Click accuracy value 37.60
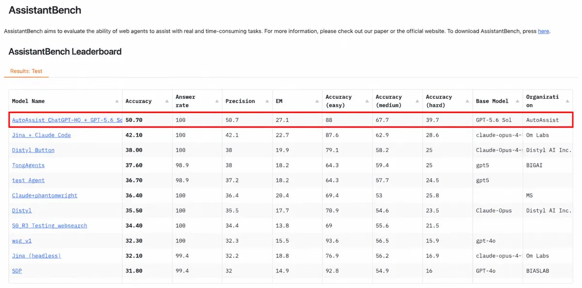582x288 pixels. tap(134, 165)
